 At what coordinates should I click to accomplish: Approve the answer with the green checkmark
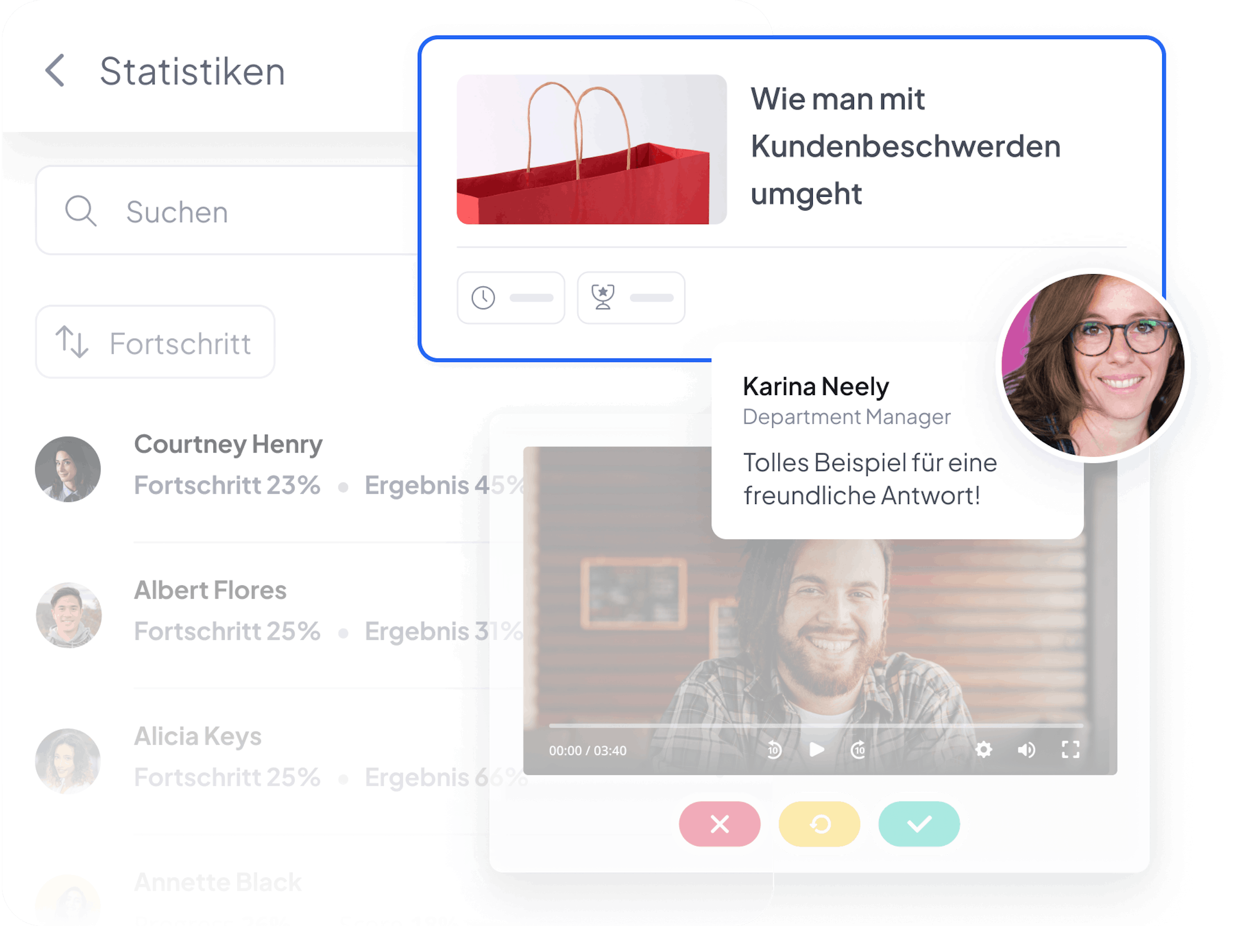(919, 824)
